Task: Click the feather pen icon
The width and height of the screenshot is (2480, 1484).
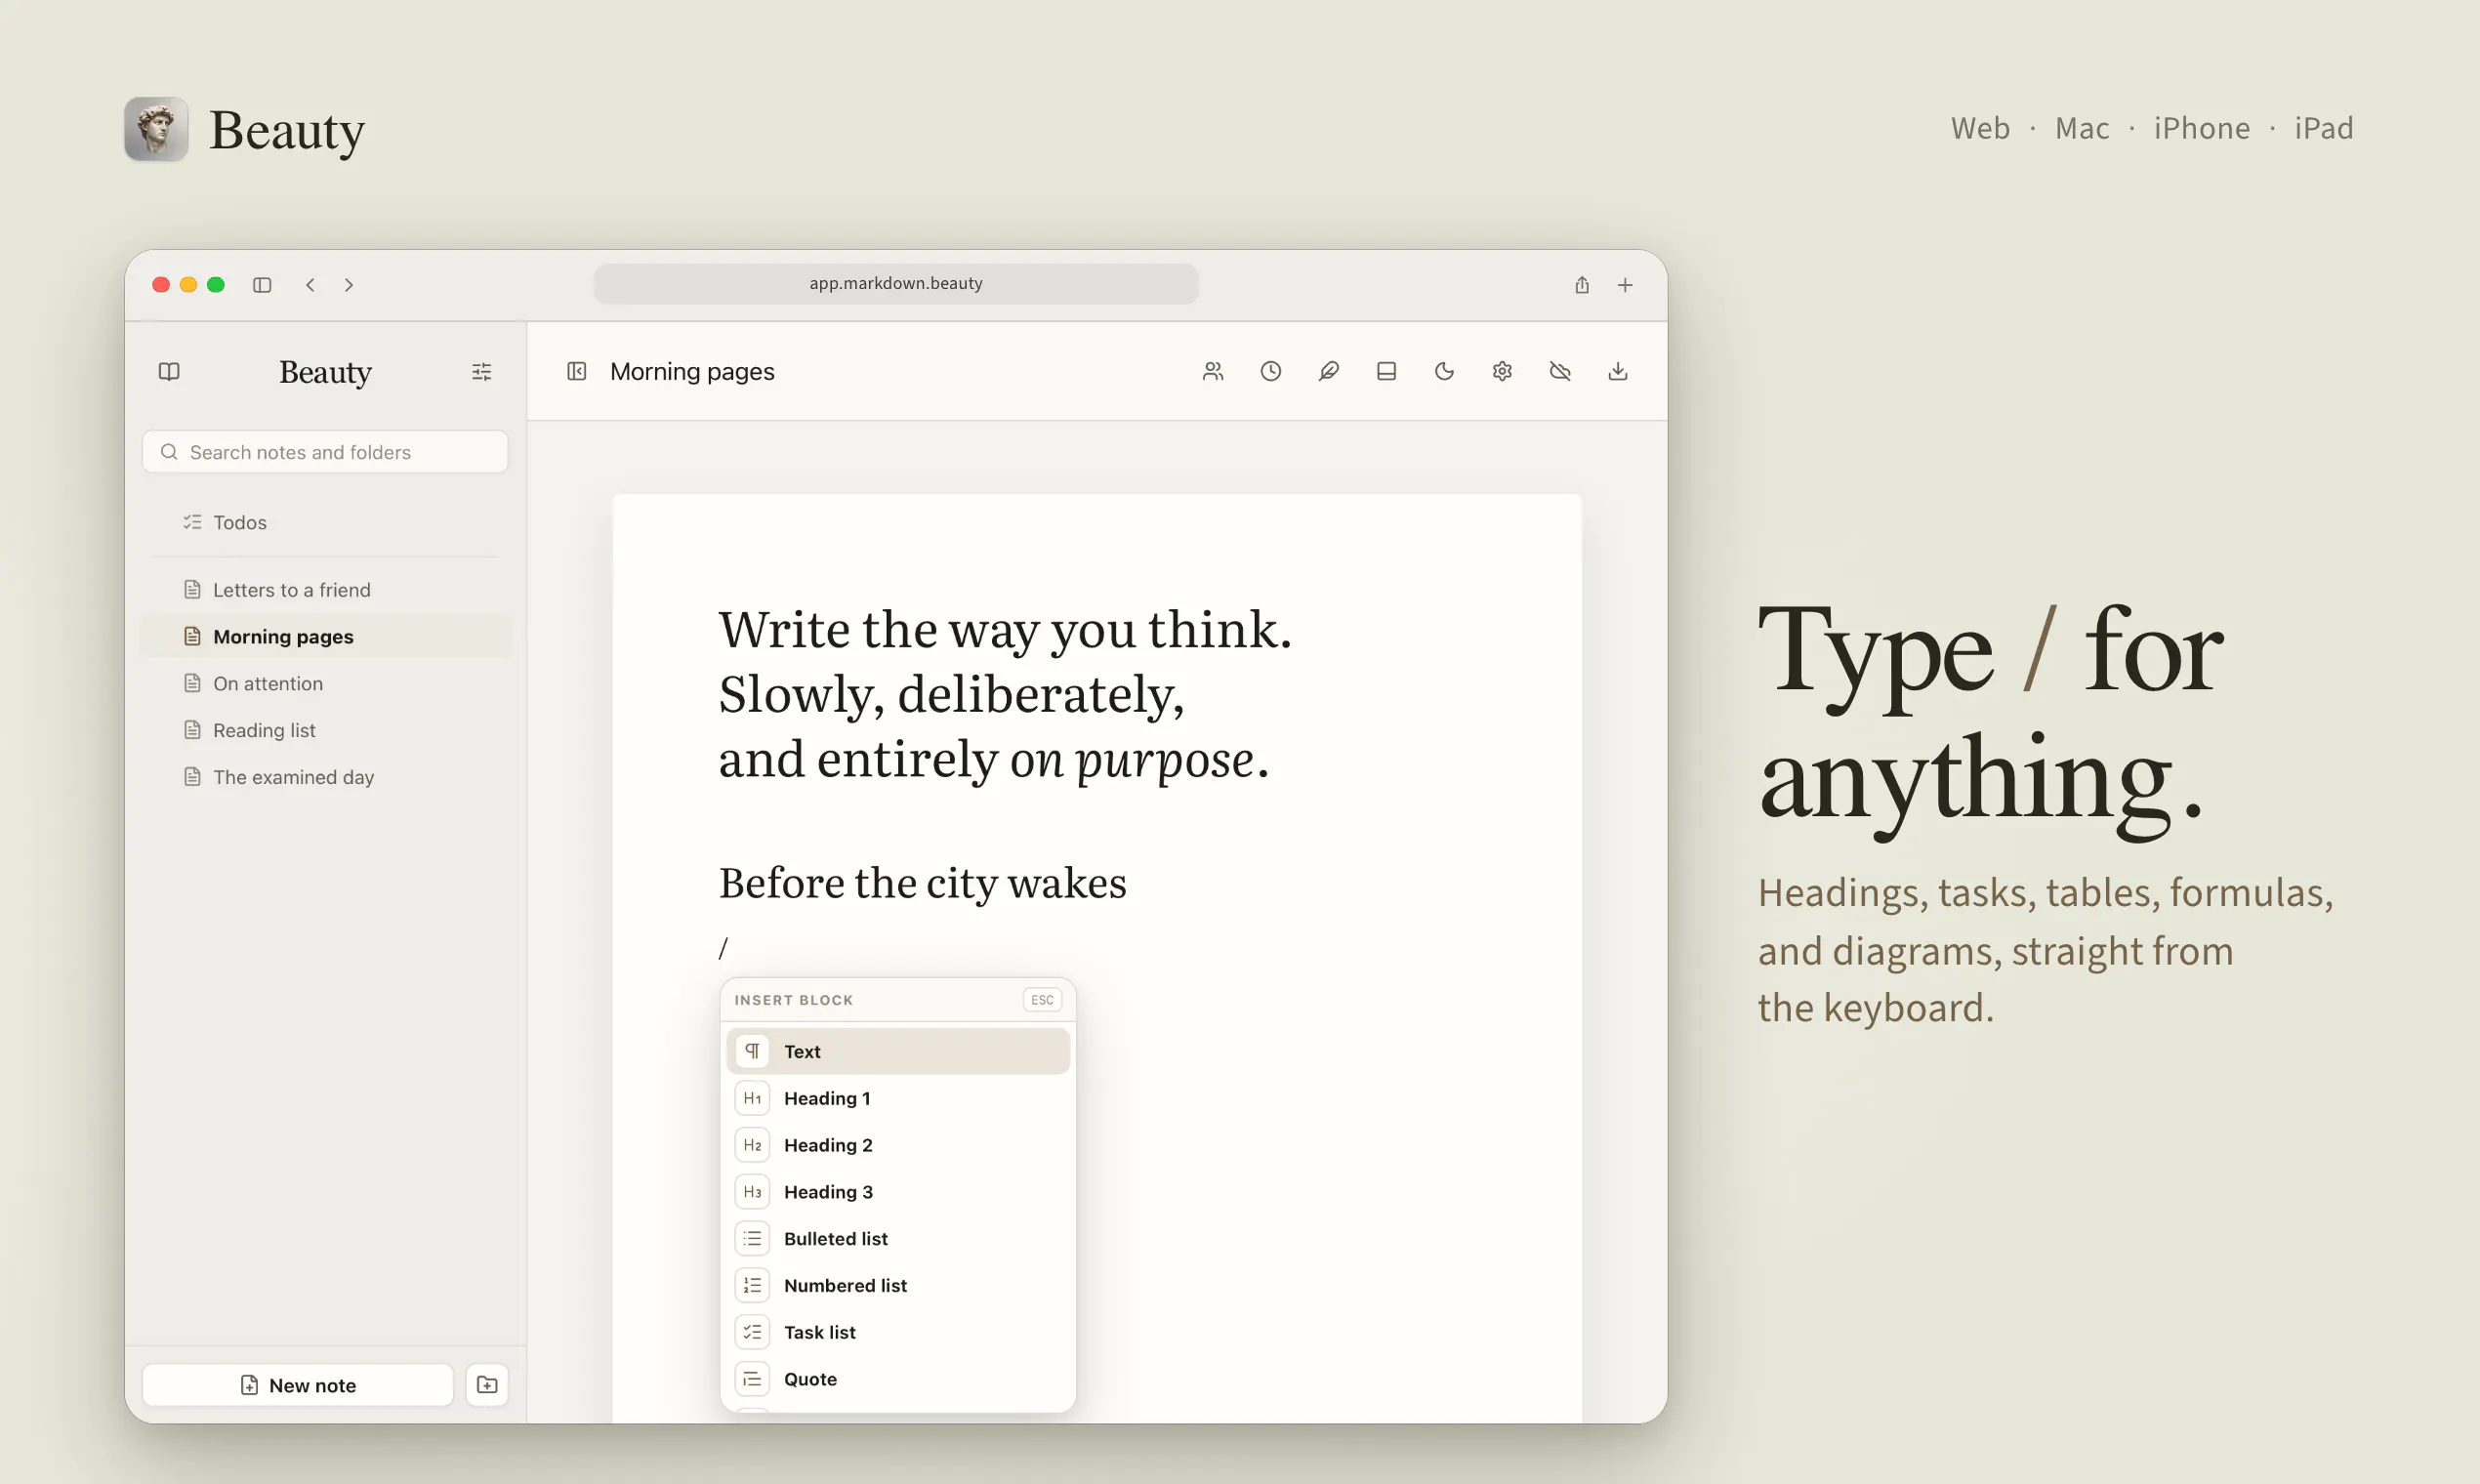Action: (x=1329, y=371)
